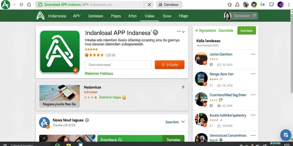
Task: Click the green A logo in browser corner
Action: (x=5, y=5)
